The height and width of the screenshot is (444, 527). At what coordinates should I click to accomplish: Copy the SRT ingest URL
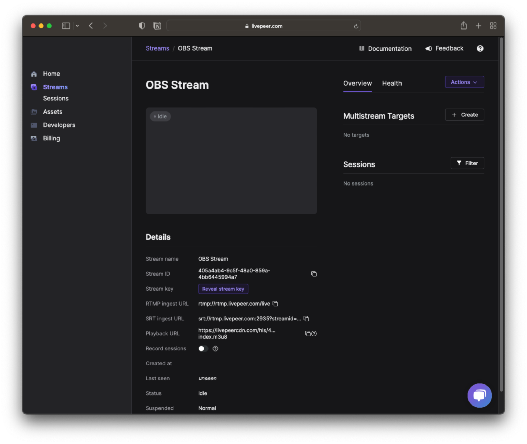tap(306, 319)
